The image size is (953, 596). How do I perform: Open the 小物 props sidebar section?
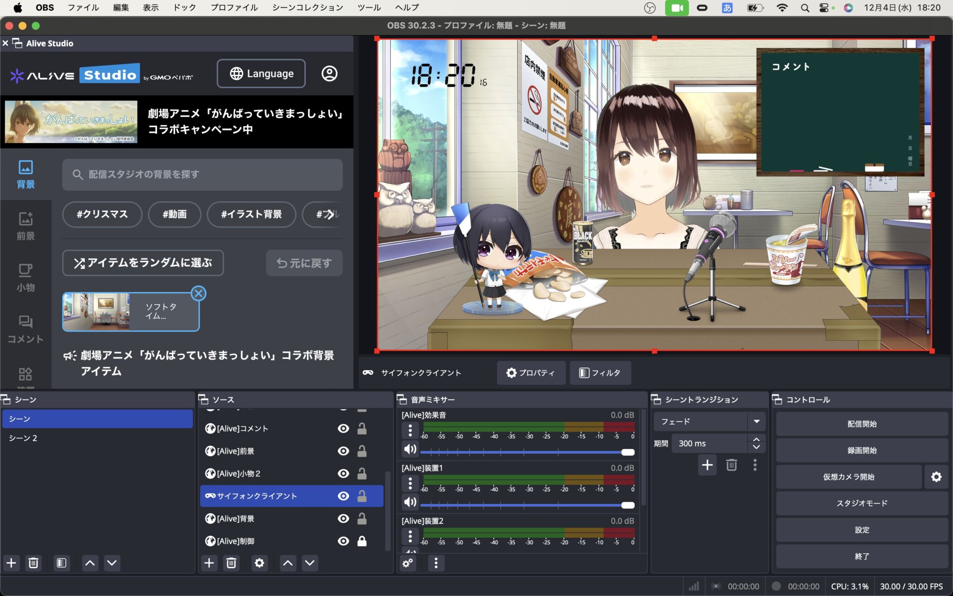point(26,278)
